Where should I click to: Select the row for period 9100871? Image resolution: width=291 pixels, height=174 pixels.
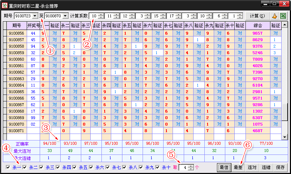tap(16, 130)
